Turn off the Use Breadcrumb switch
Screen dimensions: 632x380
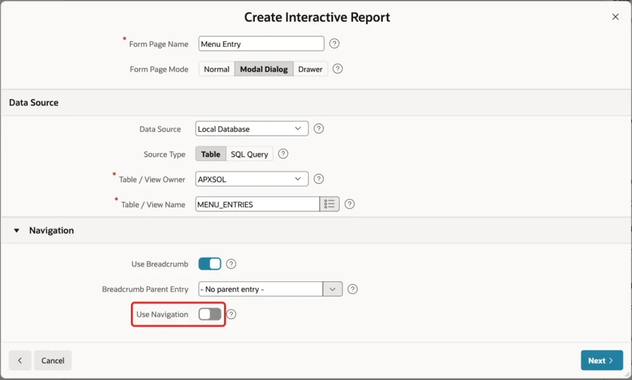210,264
